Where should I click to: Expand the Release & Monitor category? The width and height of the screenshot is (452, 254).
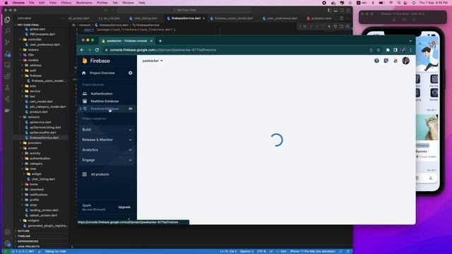point(107,140)
